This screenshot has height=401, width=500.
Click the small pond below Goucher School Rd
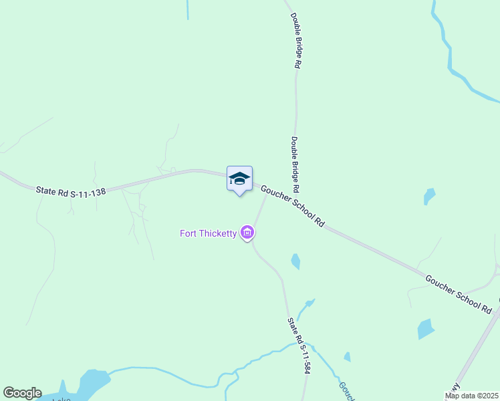[x=295, y=261]
